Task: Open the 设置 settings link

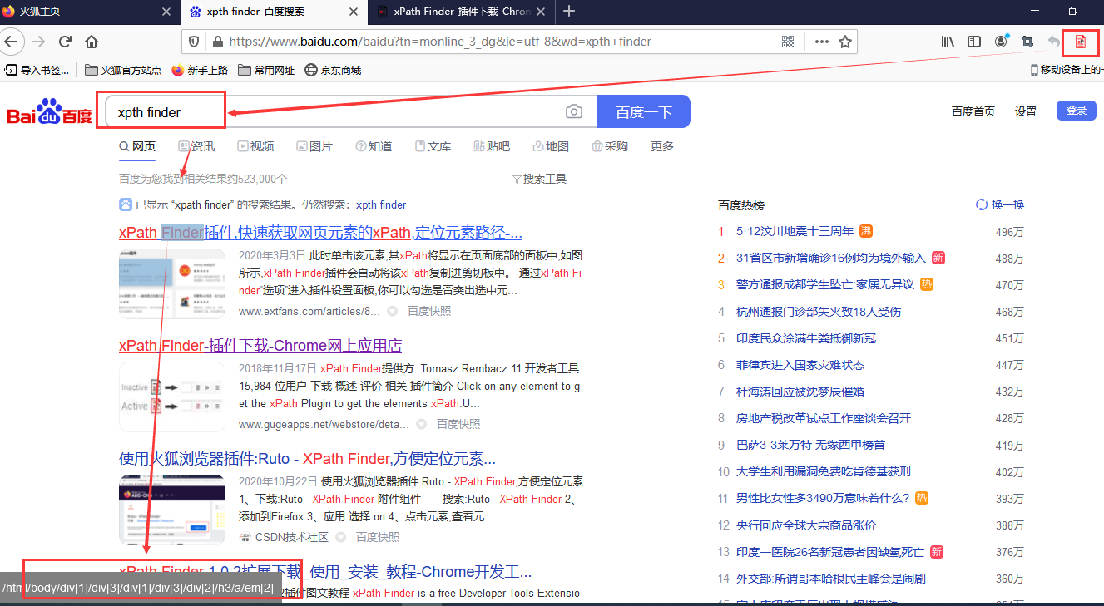Action: click(1026, 111)
